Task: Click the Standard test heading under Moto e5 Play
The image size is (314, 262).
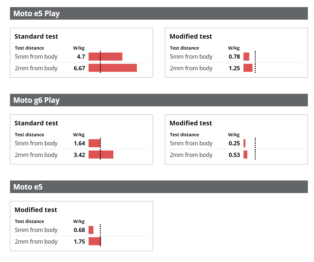Action: pyautogui.click(x=36, y=36)
